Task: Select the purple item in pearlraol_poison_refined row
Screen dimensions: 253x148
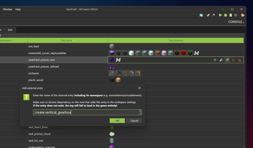Action: coord(112,67)
